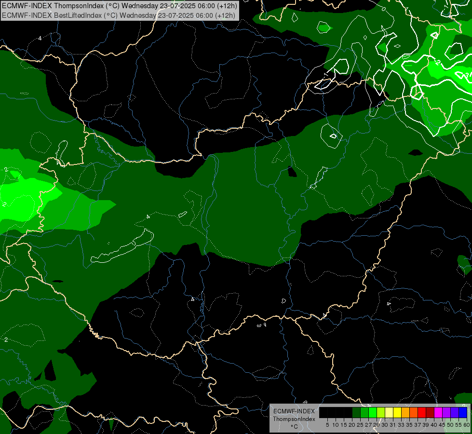Click the legend tick label 10
The width and height of the screenshot is (472, 434).
tap(336, 425)
